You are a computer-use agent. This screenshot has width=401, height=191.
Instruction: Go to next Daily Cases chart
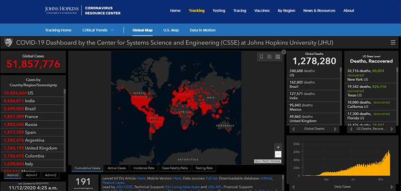[x=391, y=187]
